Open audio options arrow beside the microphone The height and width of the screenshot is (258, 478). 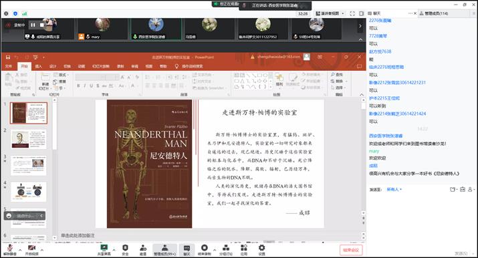pyautogui.click(x=20, y=250)
